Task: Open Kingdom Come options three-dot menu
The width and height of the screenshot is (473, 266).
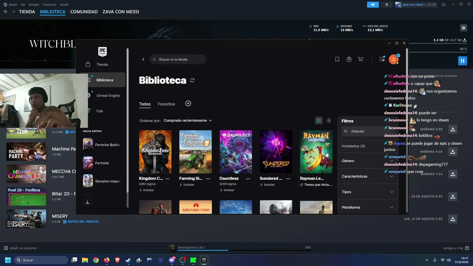Action: [x=167, y=178]
